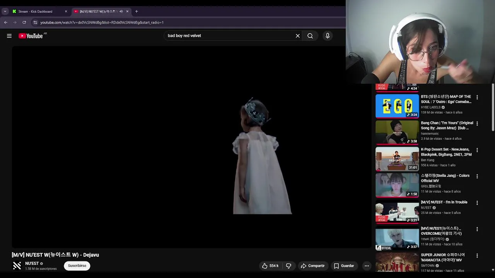Click the Ben Kang channel name
Viewport: 495px width, 278px height.
[x=427, y=160]
